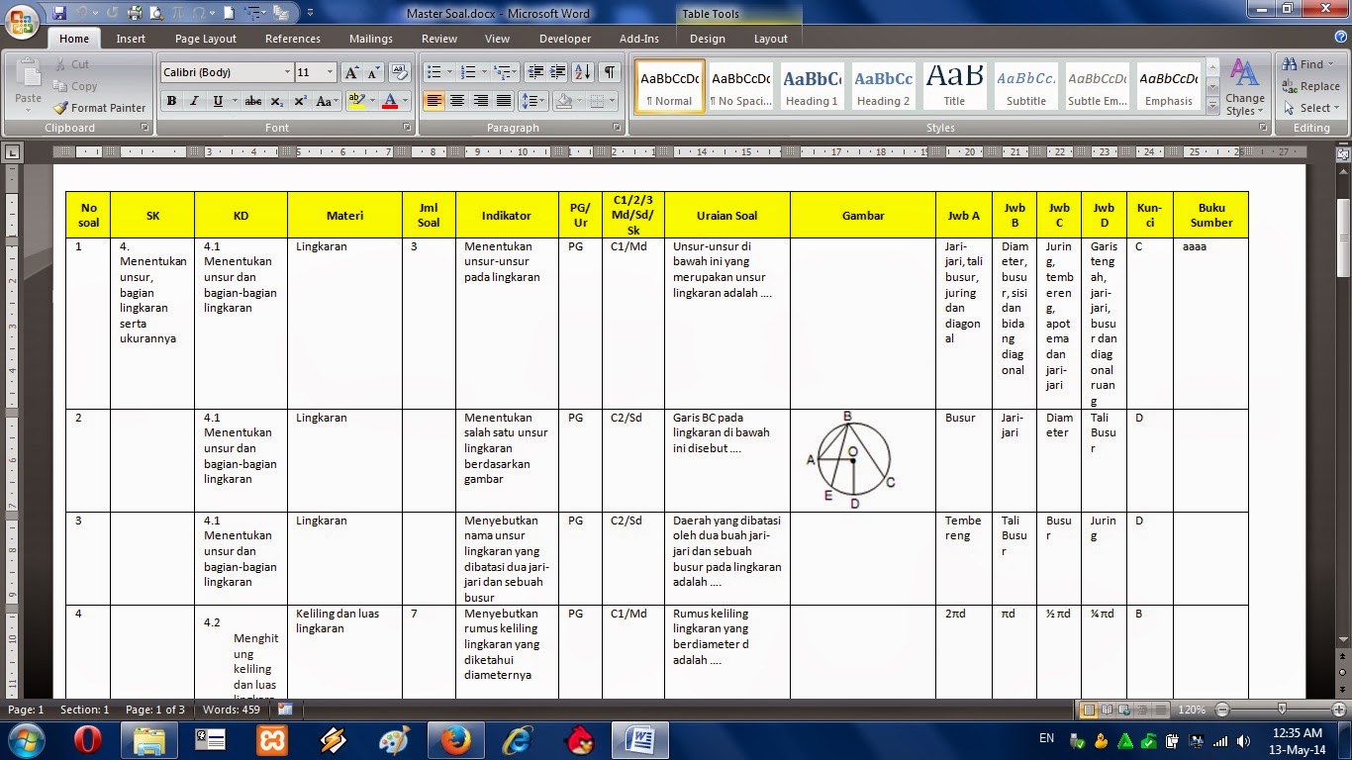Toggle italic formatting
This screenshot has height=760, width=1352.
pyautogui.click(x=194, y=101)
